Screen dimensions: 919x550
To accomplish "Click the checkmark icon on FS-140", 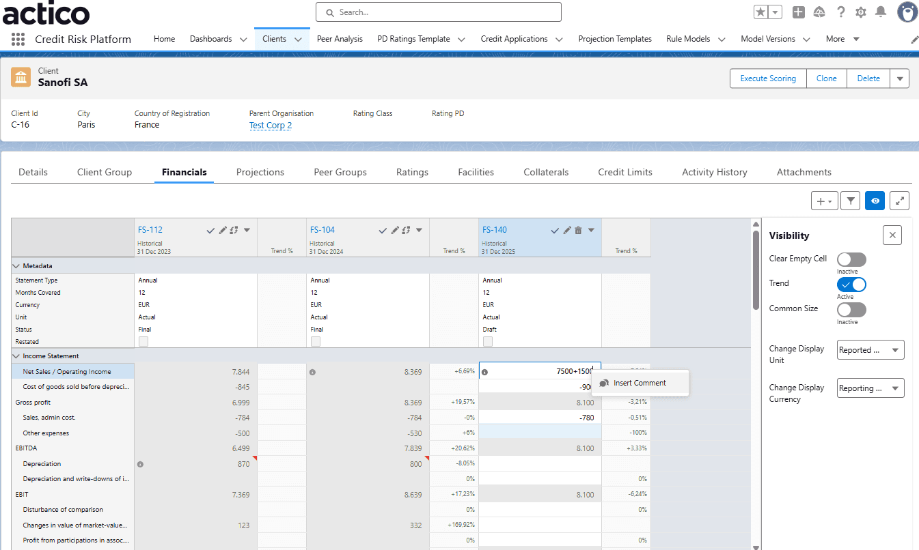I will (x=555, y=231).
